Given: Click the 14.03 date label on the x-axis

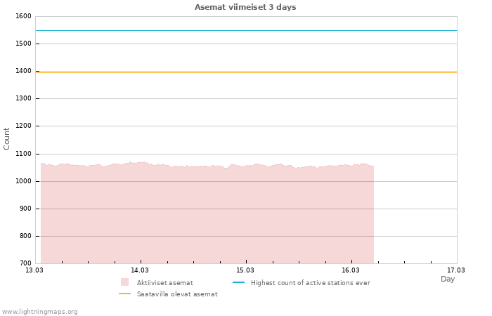Looking at the screenshot, I should pyautogui.click(x=140, y=270).
